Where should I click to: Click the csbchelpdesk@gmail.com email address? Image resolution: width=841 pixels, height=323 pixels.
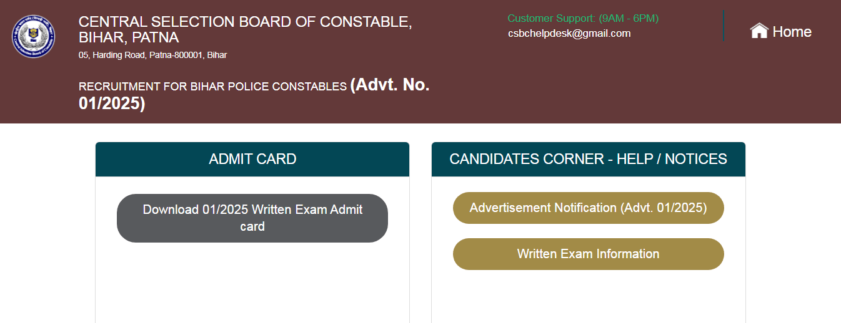point(569,34)
